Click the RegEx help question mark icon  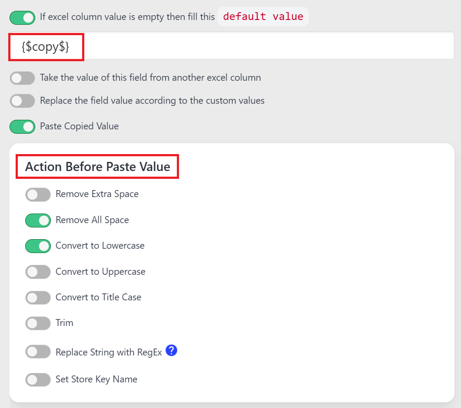[171, 350]
